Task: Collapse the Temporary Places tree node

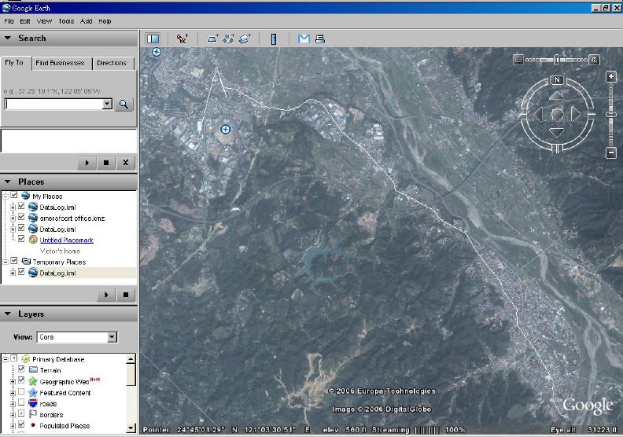Action: click(6, 262)
